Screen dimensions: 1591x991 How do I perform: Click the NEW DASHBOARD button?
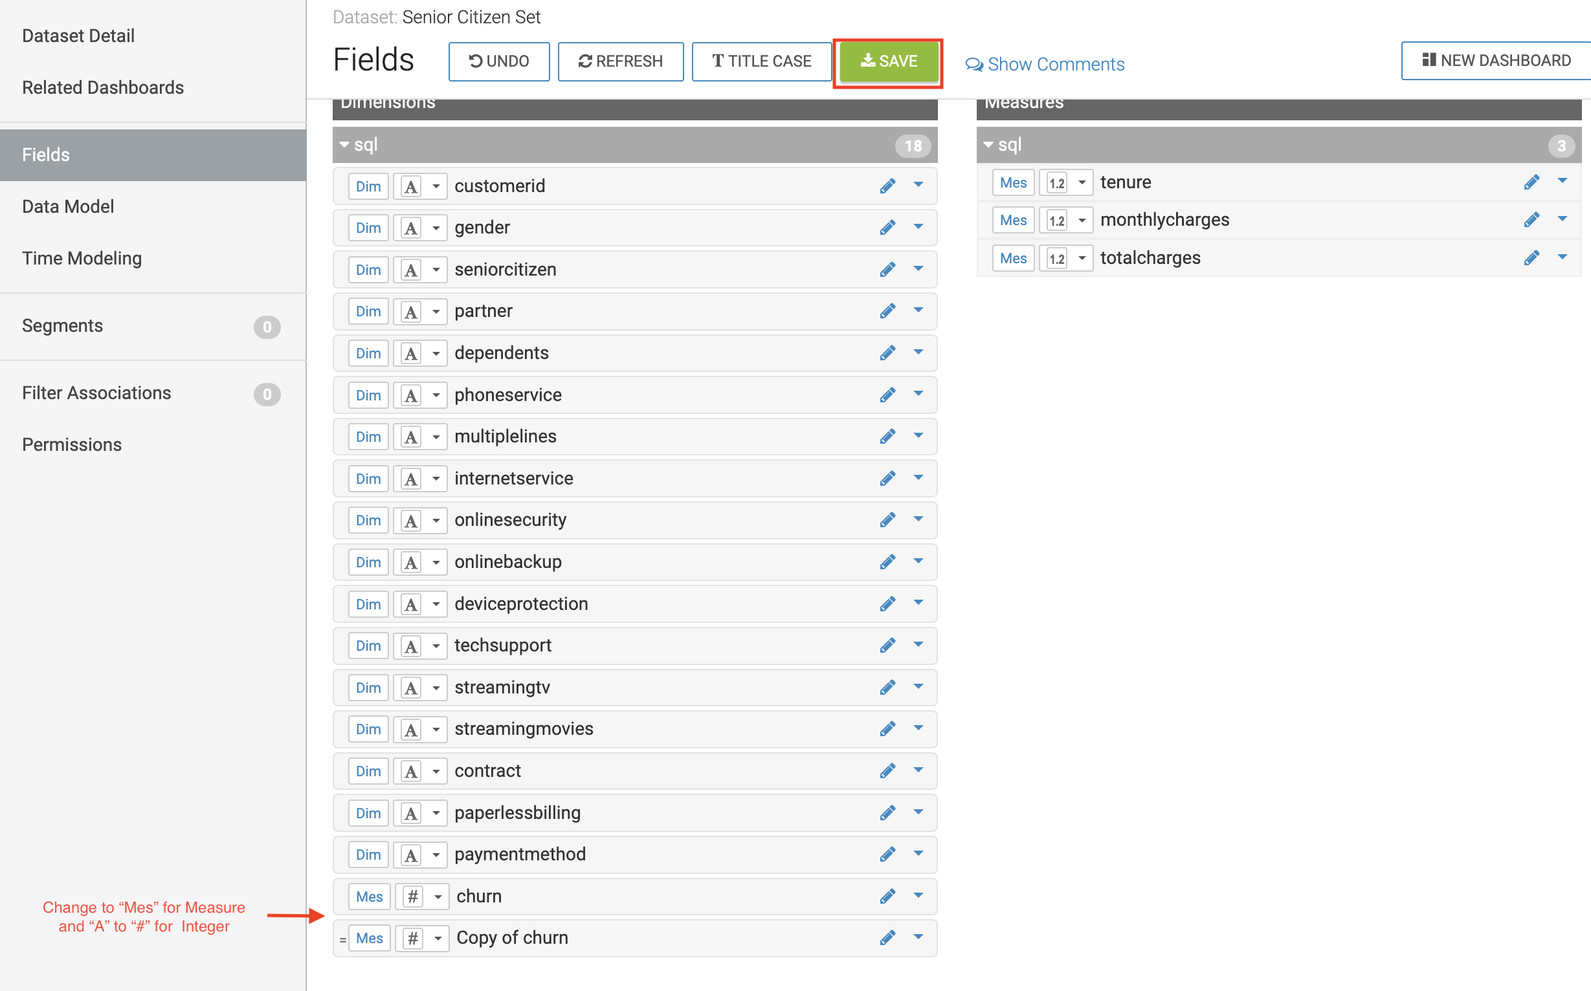[1496, 61]
